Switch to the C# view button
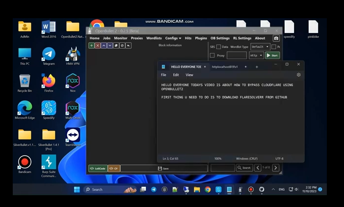Screen dimensions: 344x207 [114, 168]
